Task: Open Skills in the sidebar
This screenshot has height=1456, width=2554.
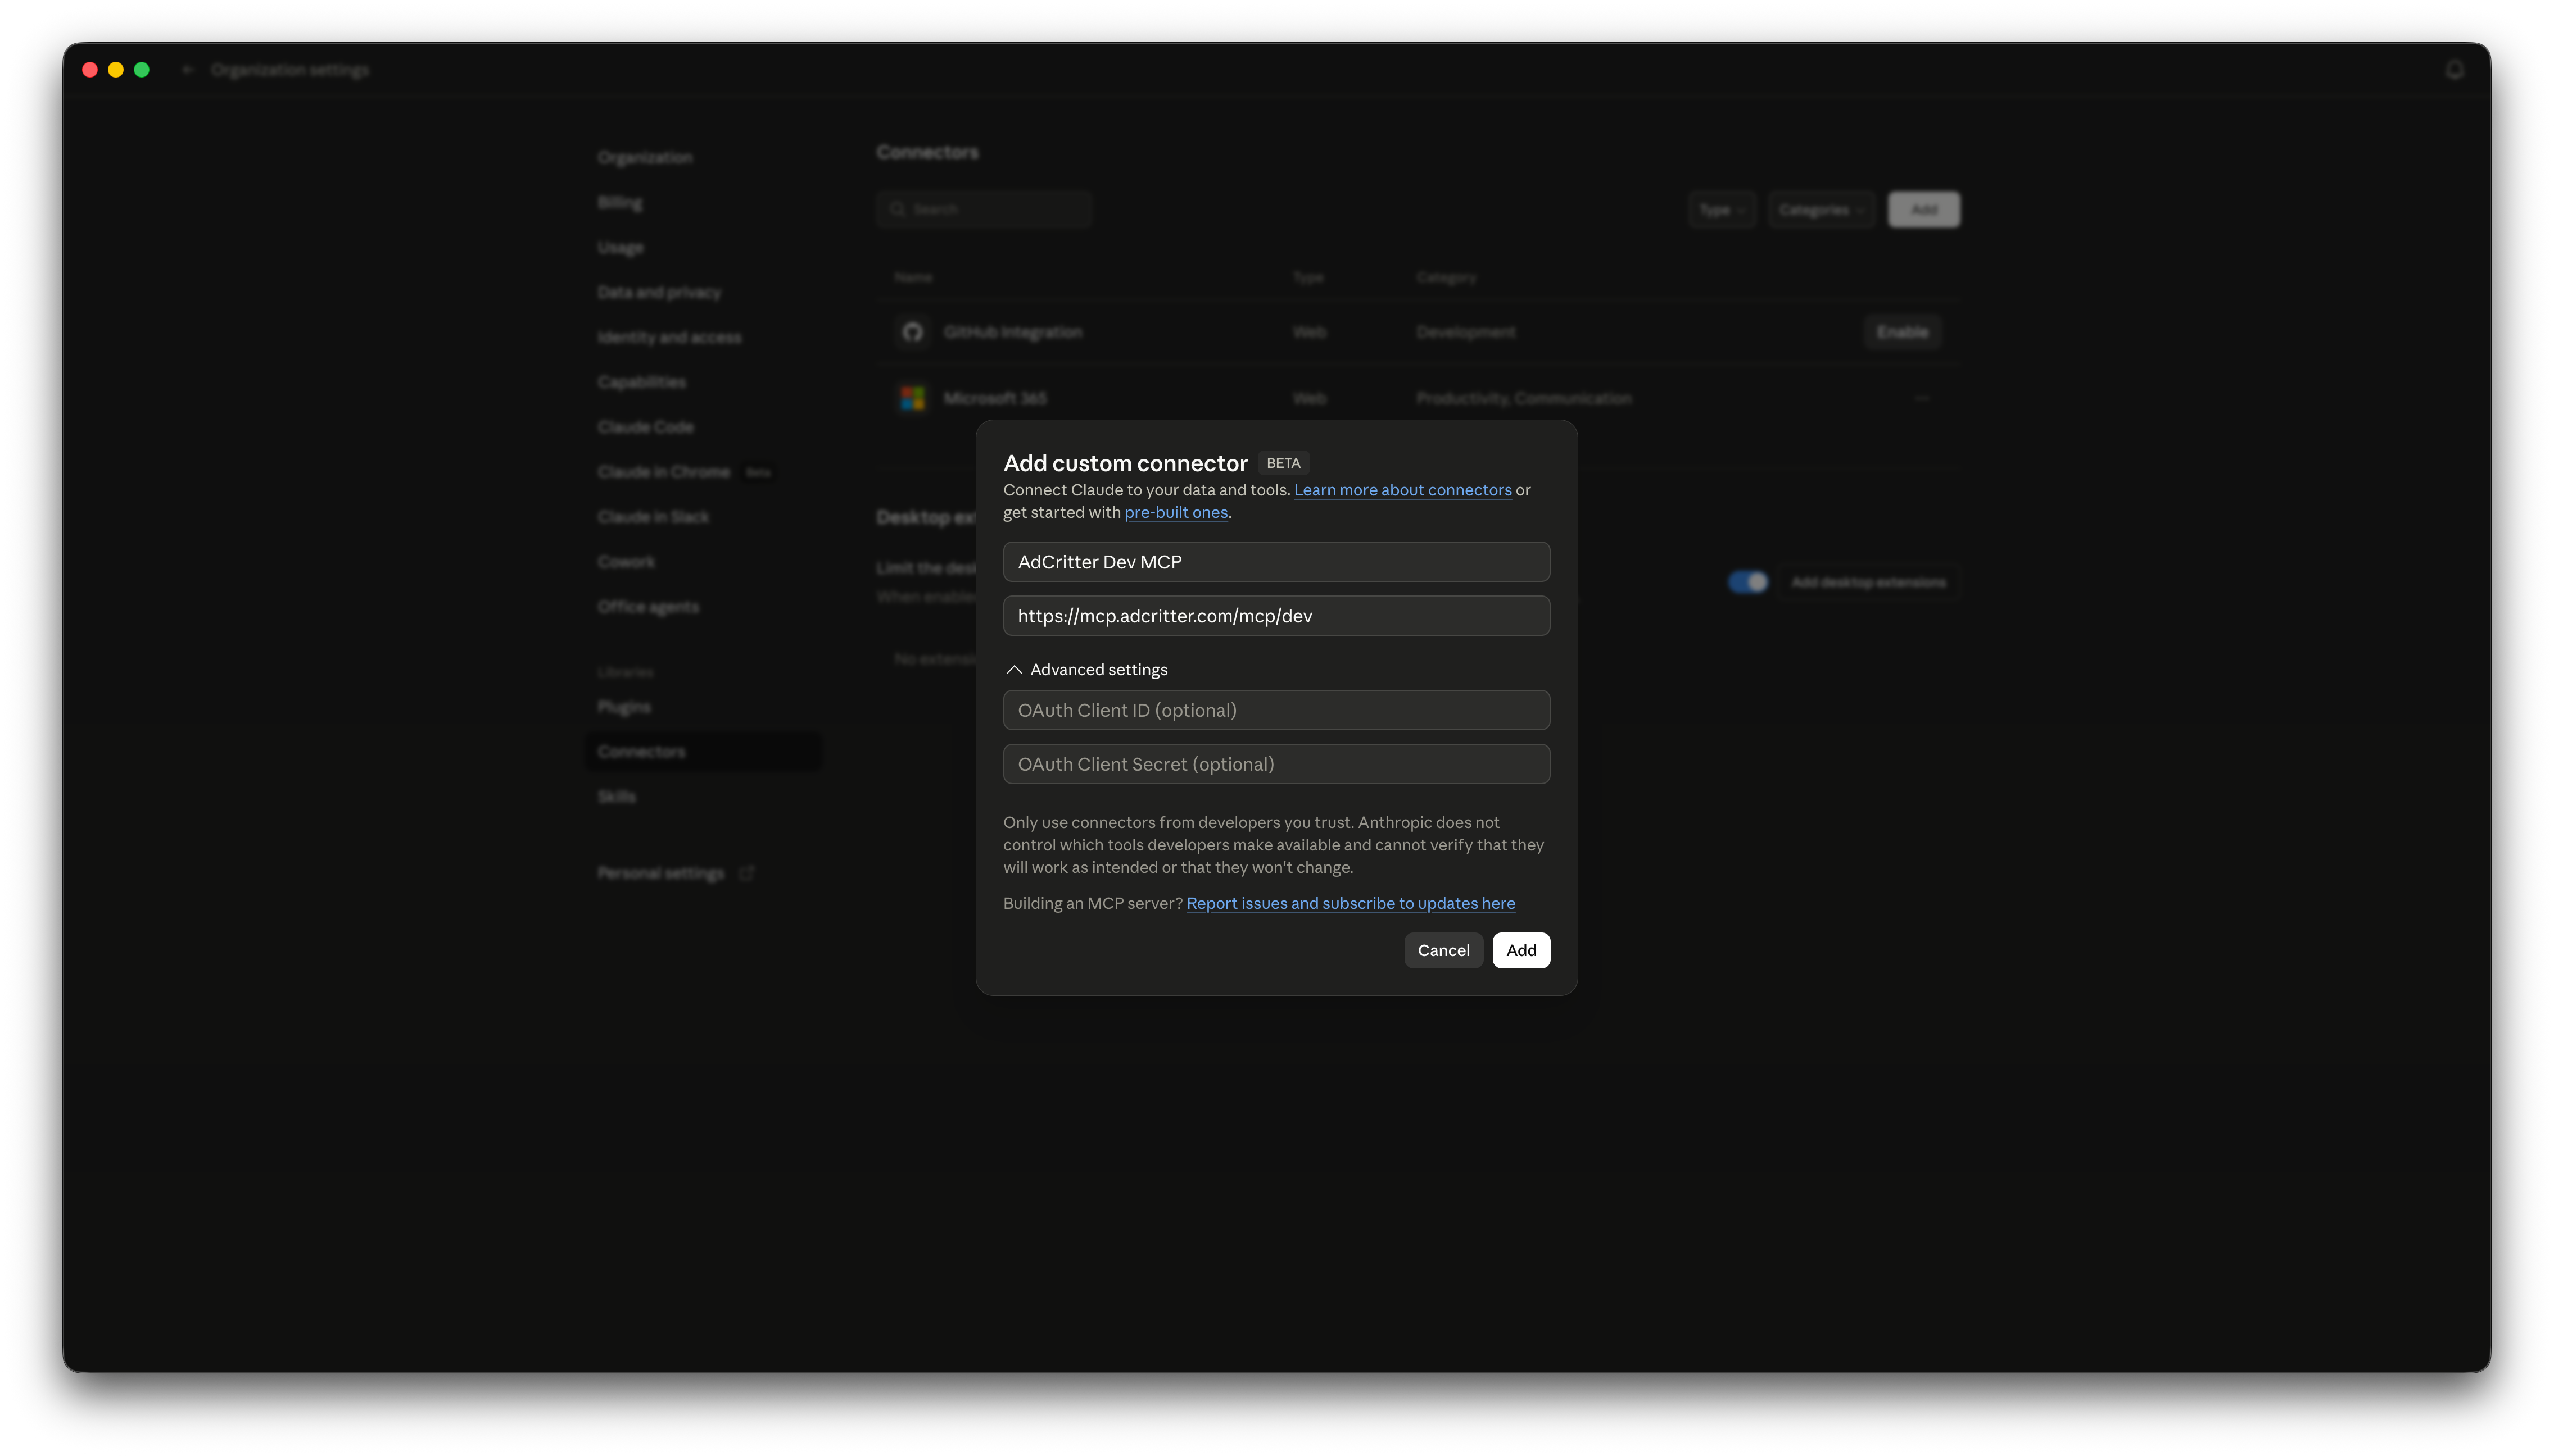Action: point(616,797)
